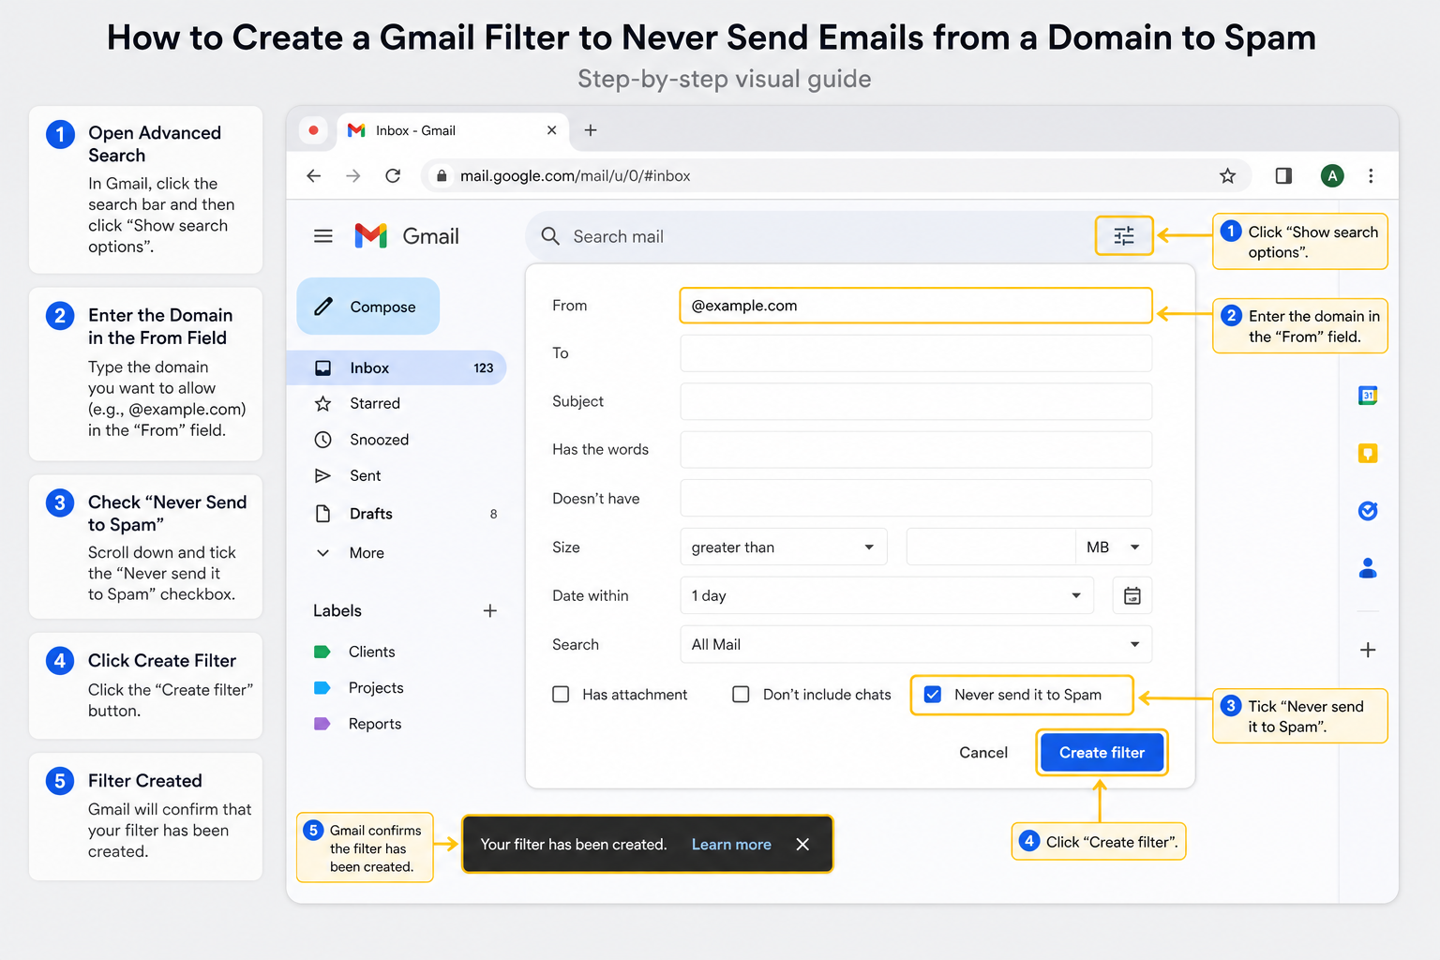
Task: Open the Chrome three-dot menu
Action: (x=1371, y=175)
